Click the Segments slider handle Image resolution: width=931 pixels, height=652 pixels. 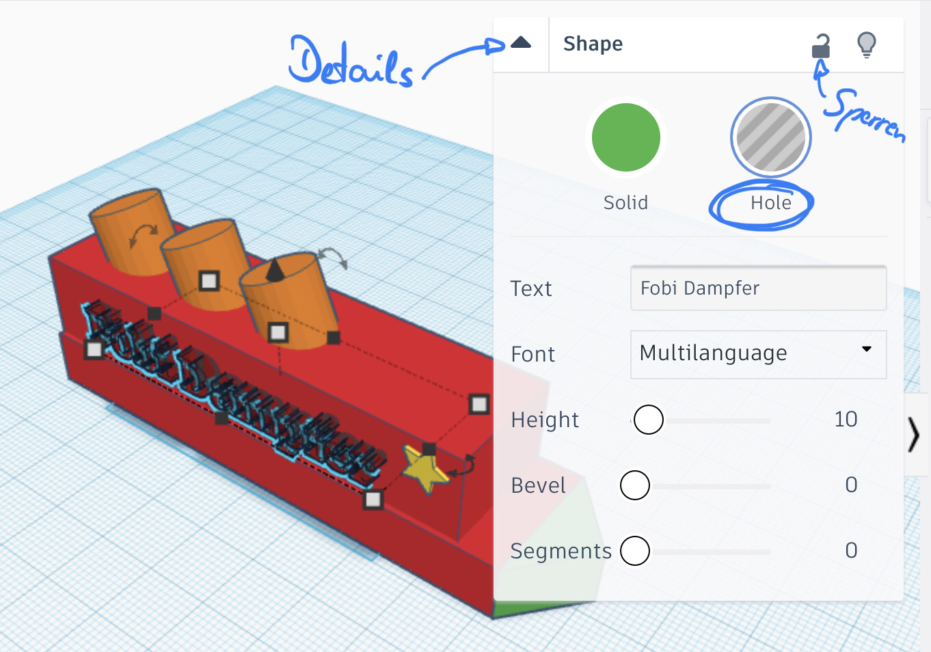[635, 551]
